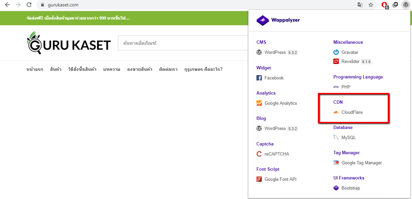Viewport: 412px width, 199px height.
Task: Open the CloudFlare technology link
Action: click(352, 112)
